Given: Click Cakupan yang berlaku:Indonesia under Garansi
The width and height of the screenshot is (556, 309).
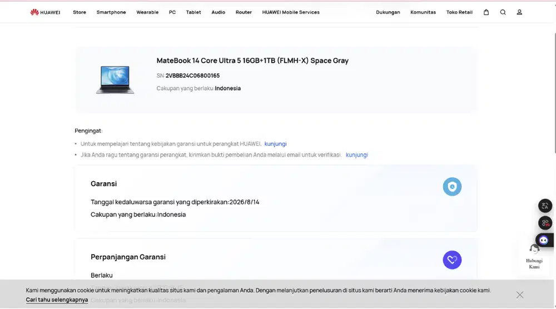Looking at the screenshot, I should 138,215.
